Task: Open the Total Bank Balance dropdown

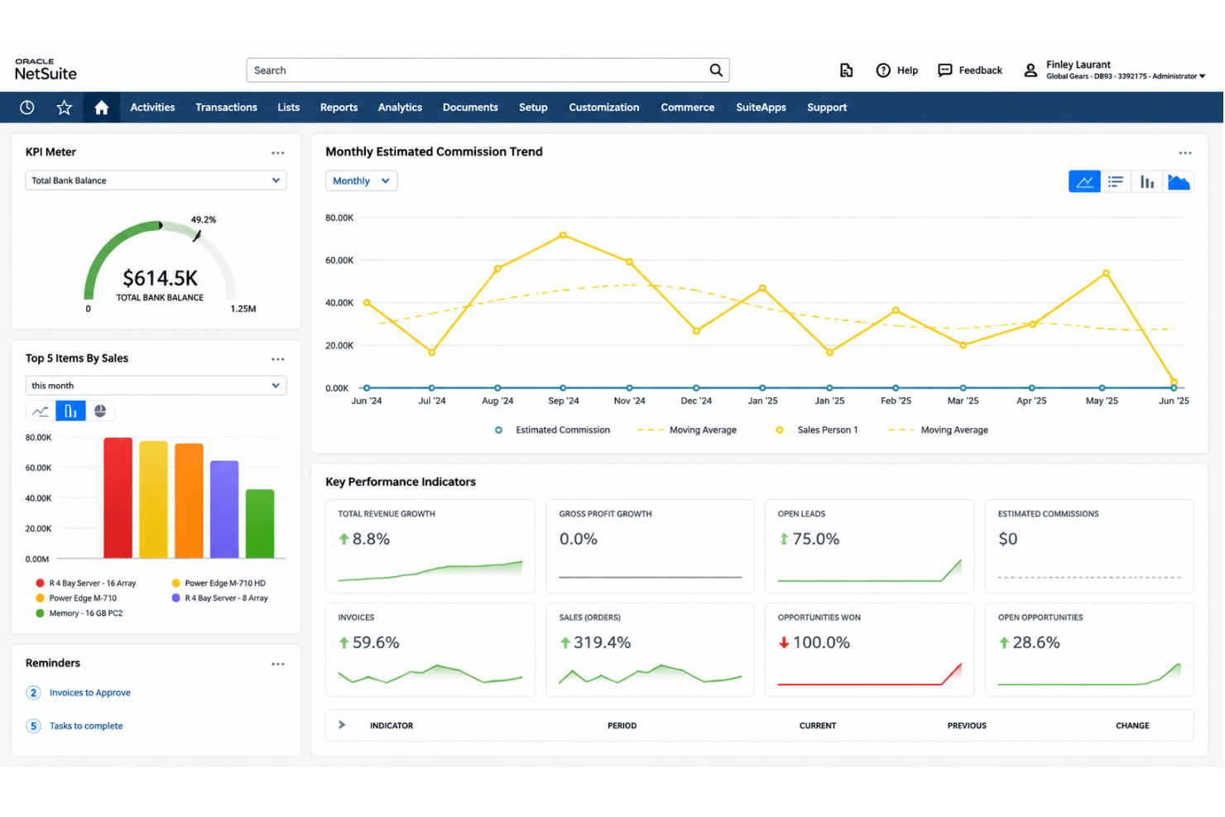Action: [x=156, y=180]
